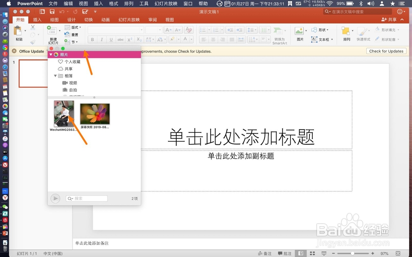The image size is (412, 257).
Task: Collapse the 照片 (Photos) section
Action: point(51,54)
